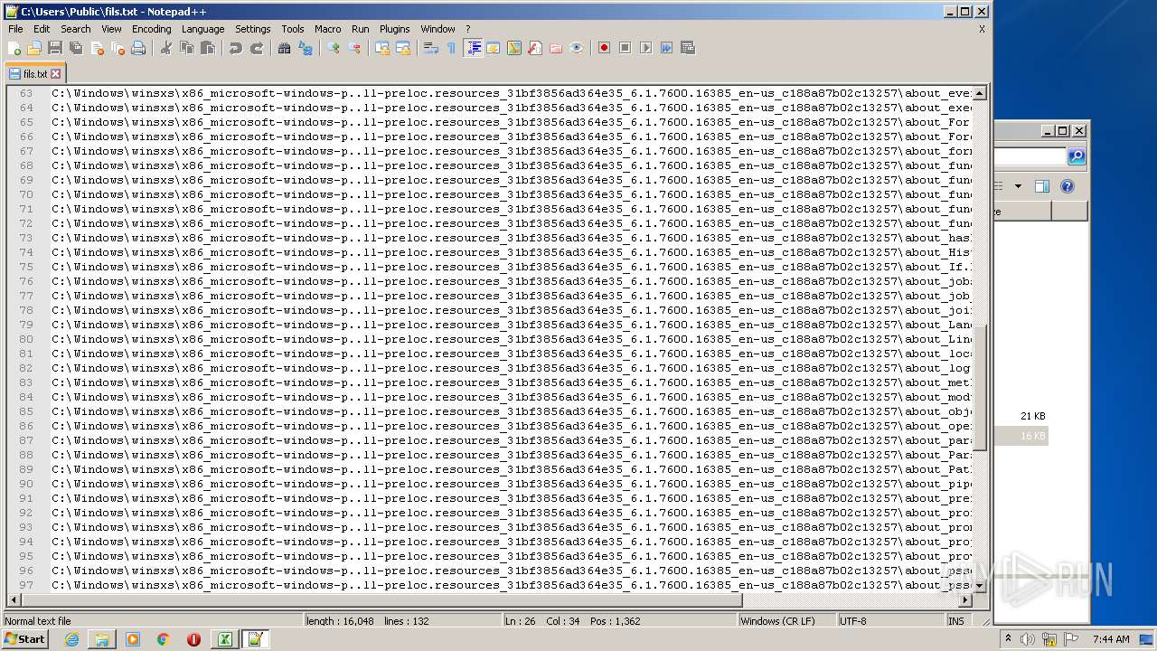Click the vertical scrollbar down arrow
Image resolution: width=1157 pixels, height=651 pixels.
(980, 586)
